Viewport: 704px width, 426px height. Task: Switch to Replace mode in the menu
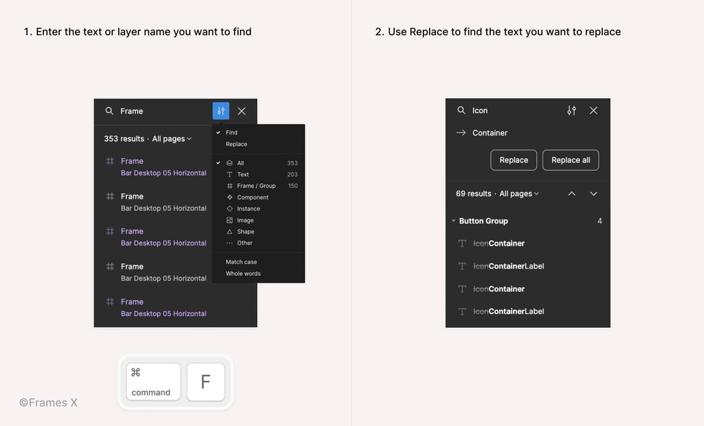point(236,144)
